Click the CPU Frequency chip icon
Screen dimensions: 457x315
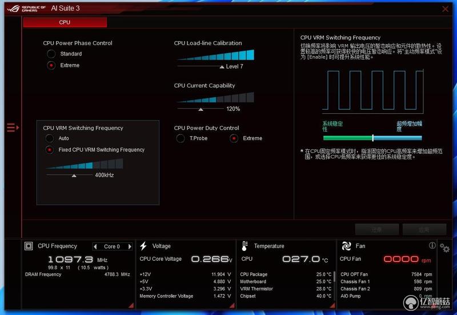tap(29, 246)
